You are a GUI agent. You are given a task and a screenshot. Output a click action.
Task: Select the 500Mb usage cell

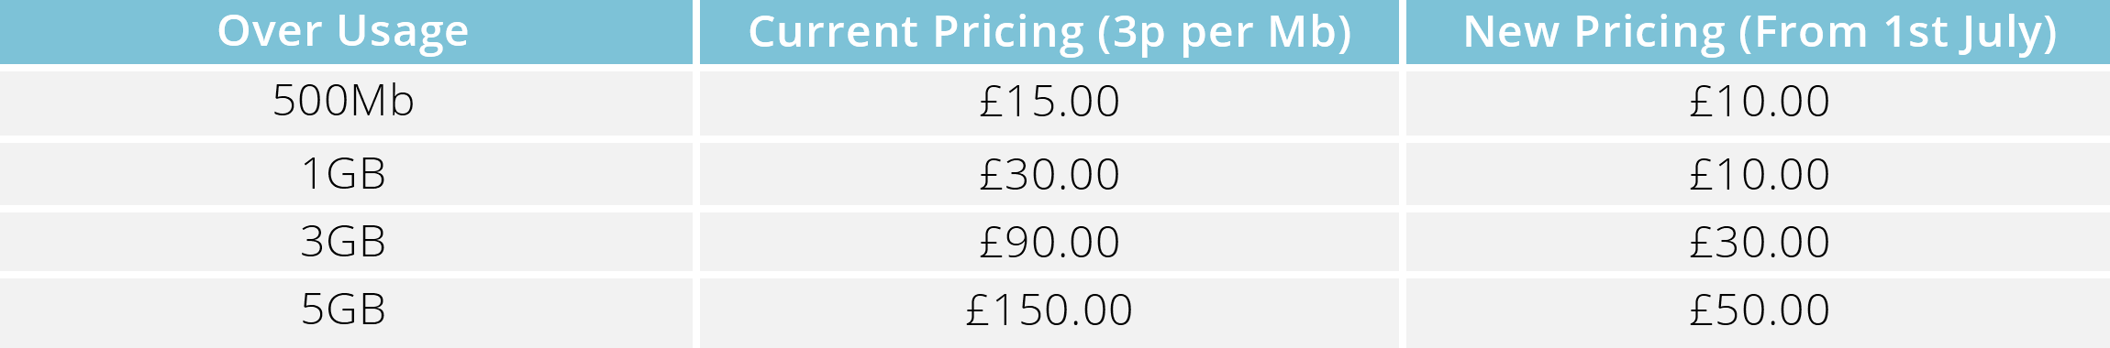pos(346,103)
